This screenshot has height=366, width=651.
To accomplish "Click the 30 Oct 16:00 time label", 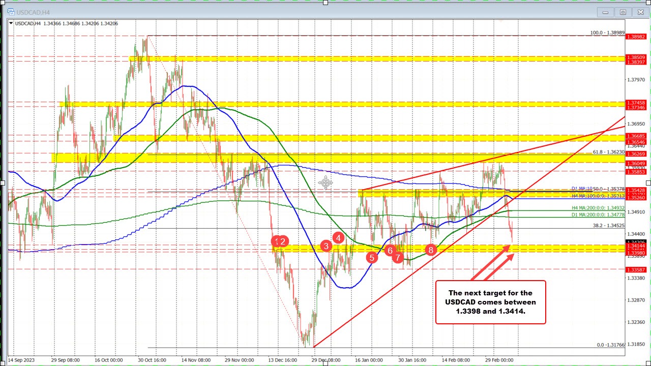I will click(152, 359).
